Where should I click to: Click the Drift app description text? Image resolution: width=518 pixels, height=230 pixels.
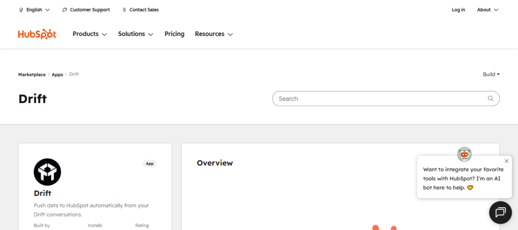point(92,210)
